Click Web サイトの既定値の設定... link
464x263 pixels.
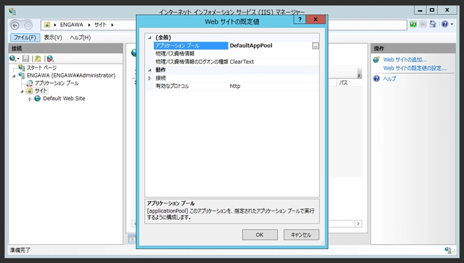[x=415, y=68]
